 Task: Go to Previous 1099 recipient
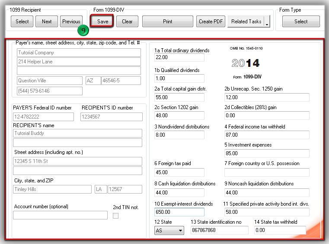[71, 21]
